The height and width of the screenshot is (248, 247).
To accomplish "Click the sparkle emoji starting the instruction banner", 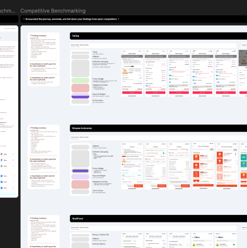I will point(24,19).
